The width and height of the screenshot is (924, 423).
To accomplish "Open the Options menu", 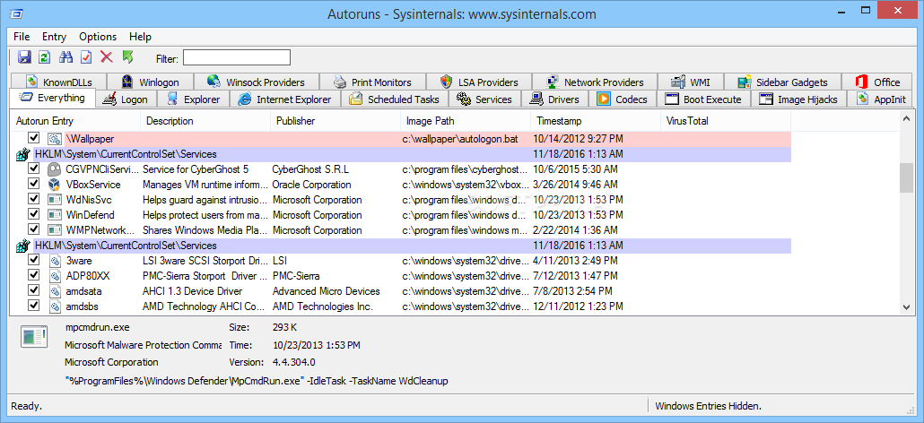I will pyautogui.click(x=98, y=37).
